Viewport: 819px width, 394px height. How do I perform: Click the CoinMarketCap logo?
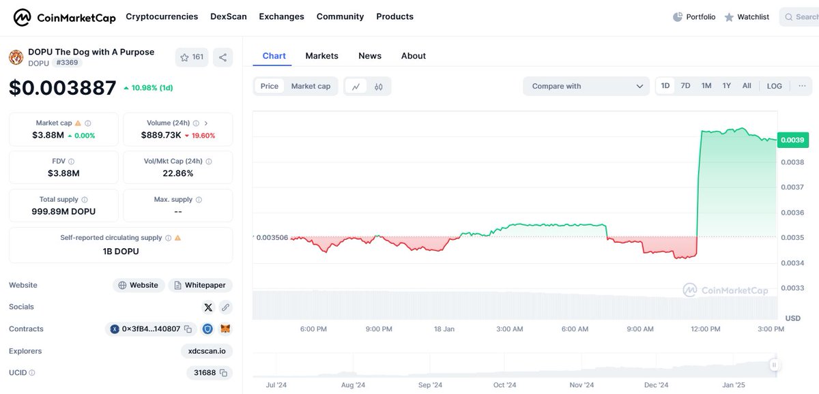64,17
